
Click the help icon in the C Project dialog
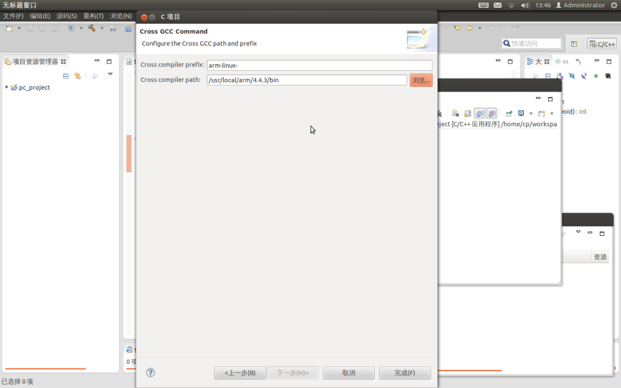tap(150, 372)
